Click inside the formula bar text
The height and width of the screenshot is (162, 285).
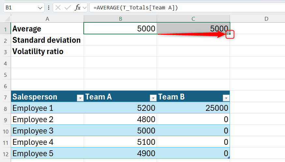163,8
